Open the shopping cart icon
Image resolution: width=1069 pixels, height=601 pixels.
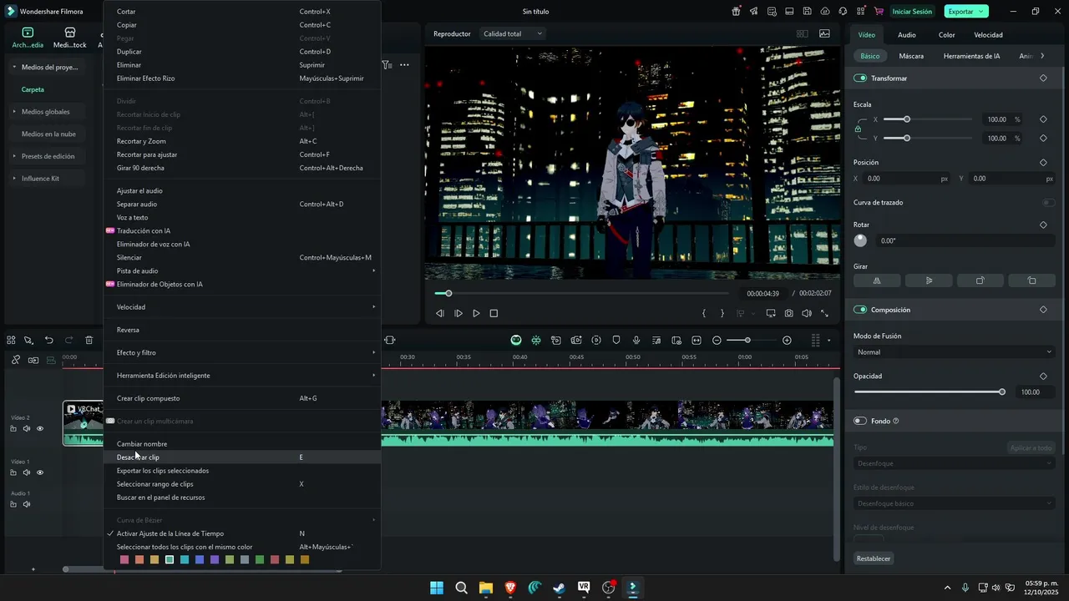coord(878,12)
